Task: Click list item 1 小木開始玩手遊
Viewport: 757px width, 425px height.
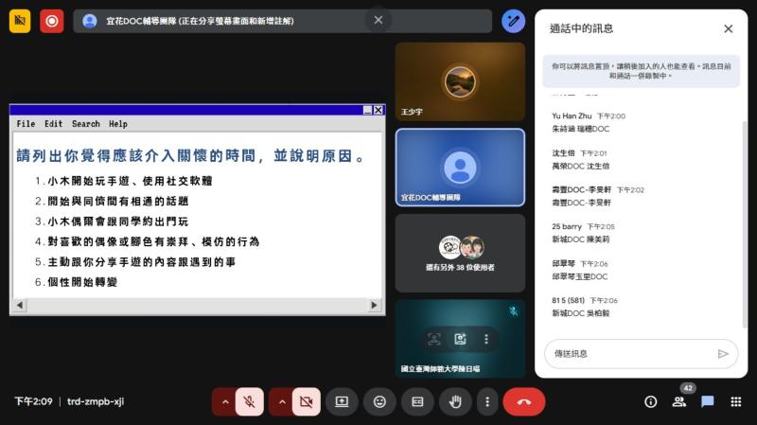Action: (124, 181)
